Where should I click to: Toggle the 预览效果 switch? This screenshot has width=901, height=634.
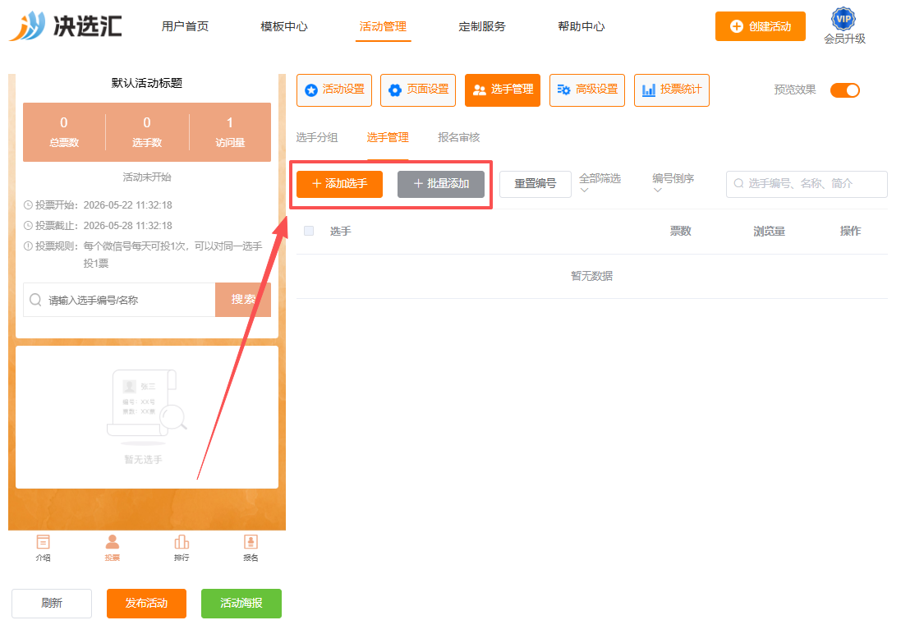point(844,90)
